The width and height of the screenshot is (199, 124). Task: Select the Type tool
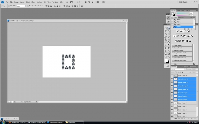pos(169,48)
